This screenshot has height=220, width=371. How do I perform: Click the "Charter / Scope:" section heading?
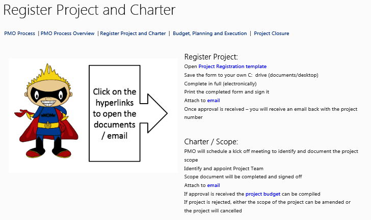[211, 142]
